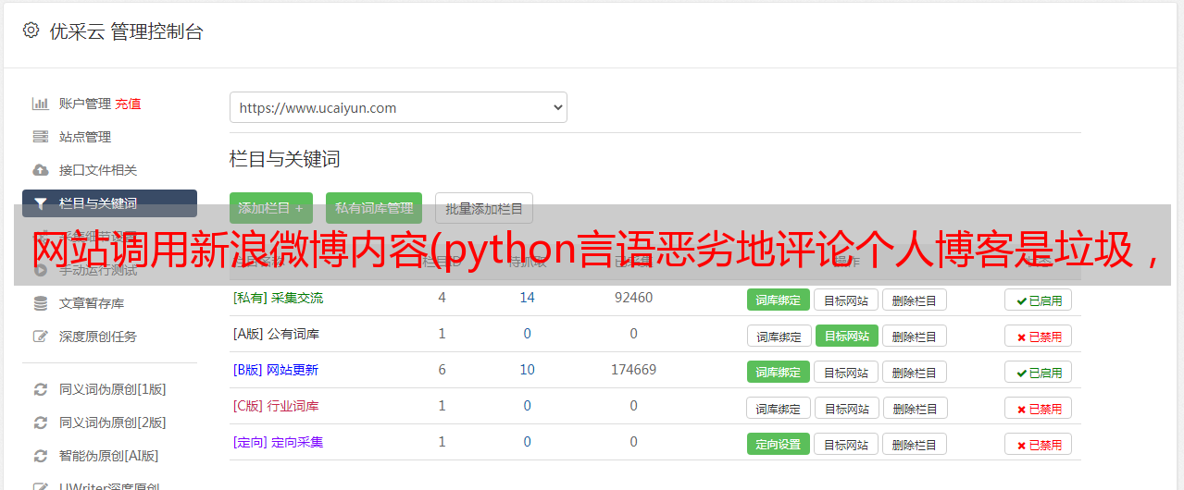The height and width of the screenshot is (490, 1184).
Task: Toggle 已启用 status for 采集交流 row
Action: [x=1038, y=300]
